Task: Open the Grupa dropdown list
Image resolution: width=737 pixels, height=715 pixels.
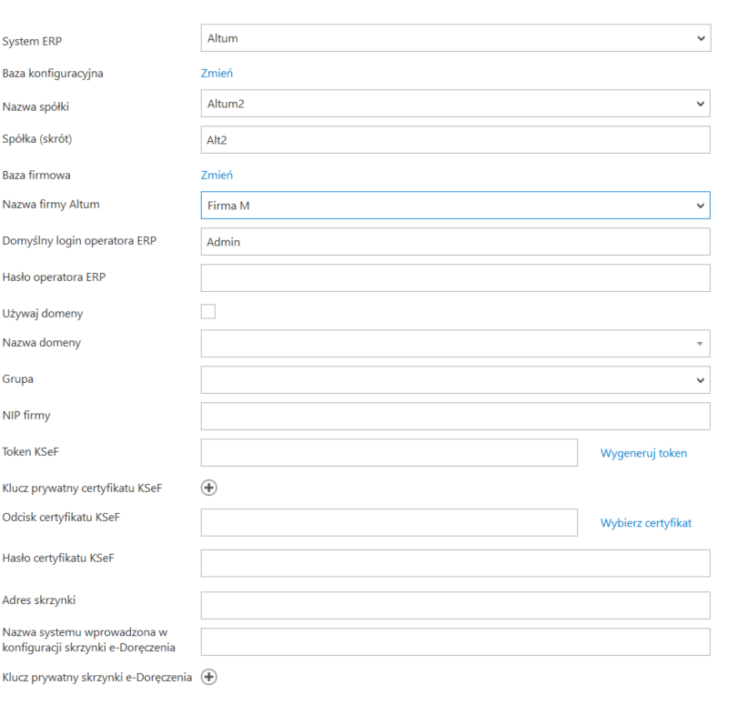Action: click(455, 379)
